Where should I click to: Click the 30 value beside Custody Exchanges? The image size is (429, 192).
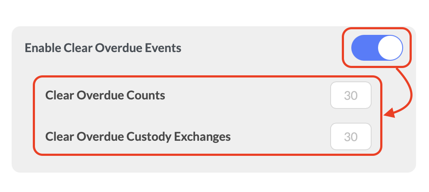point(350,137)
